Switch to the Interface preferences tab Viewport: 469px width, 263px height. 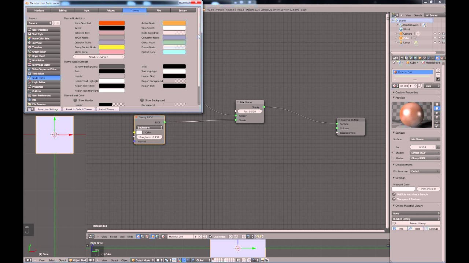39,10
